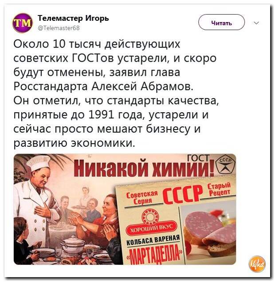Select the tweet text about ГОСТов
Image resolution: width=275 pixels, height=282 pixels.
[x=116, y=94]
